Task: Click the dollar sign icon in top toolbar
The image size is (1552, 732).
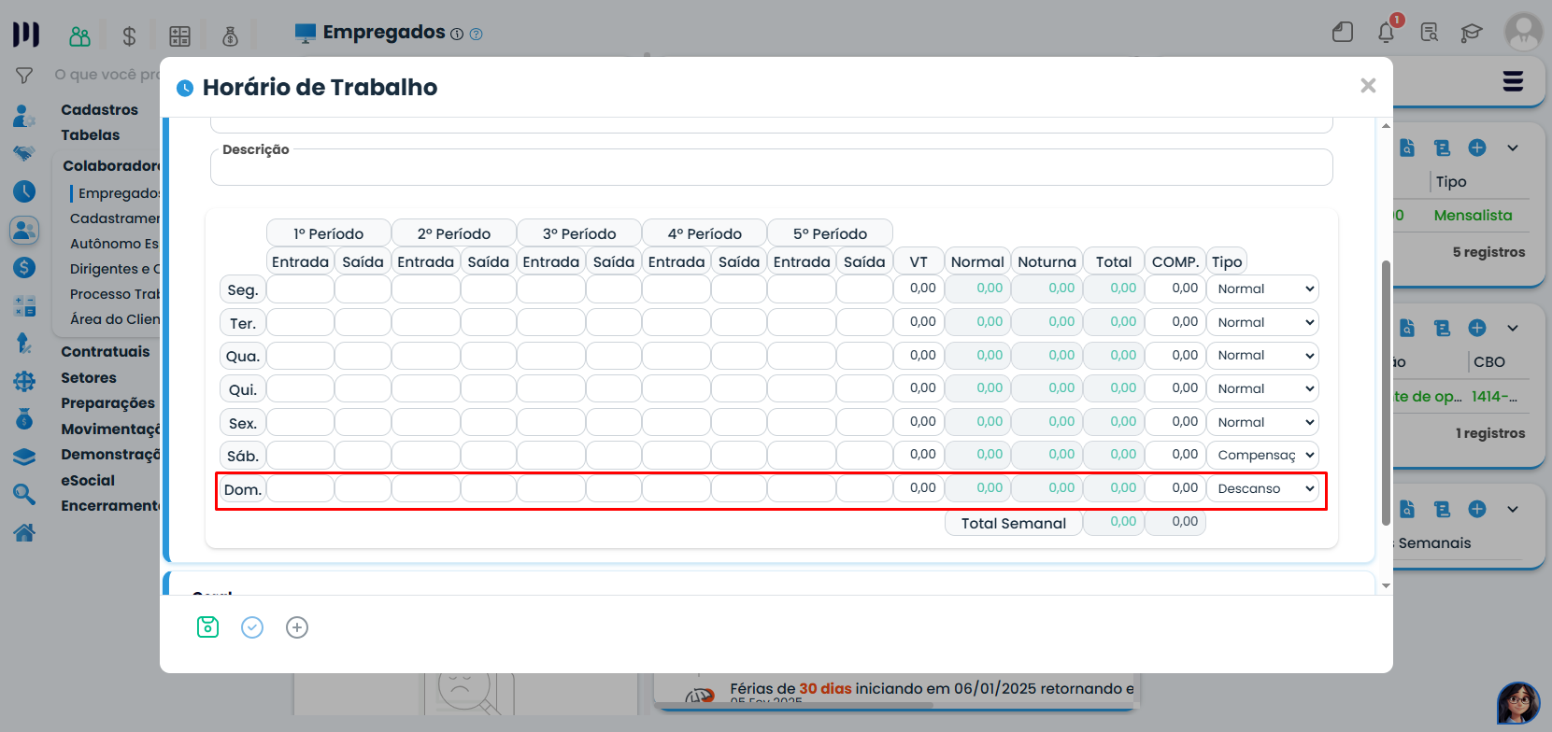Action: tap(129, 36)
